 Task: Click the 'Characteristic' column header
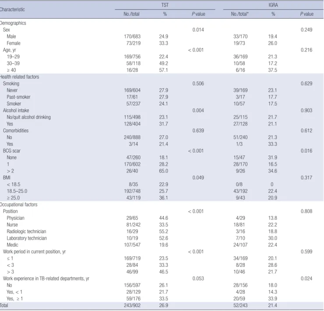[x=12, y=10]
